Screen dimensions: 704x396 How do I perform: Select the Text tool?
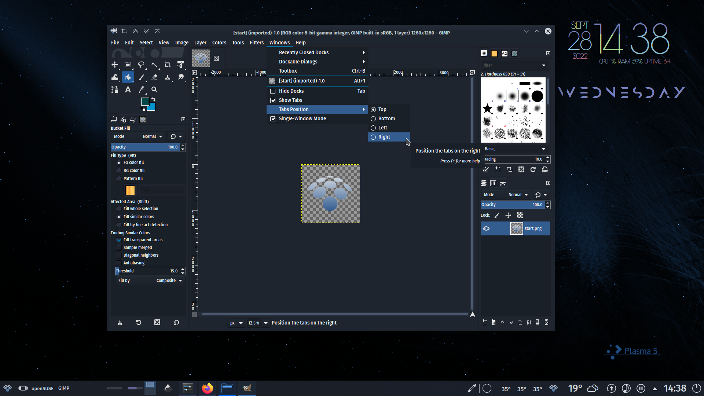(128, 90)
